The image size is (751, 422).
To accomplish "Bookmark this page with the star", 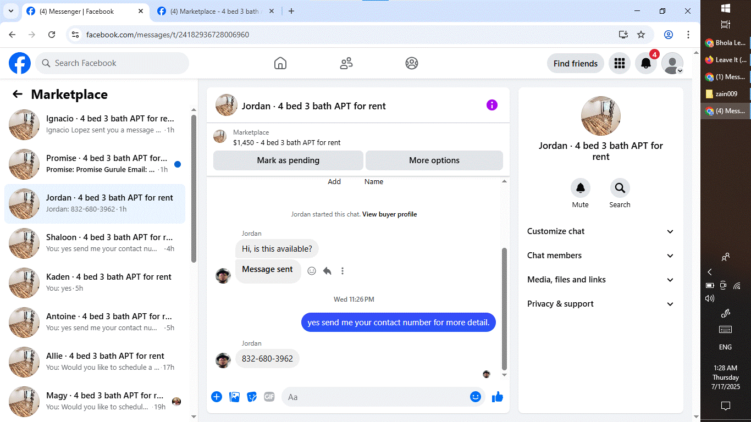I will [x=641, y=35].
